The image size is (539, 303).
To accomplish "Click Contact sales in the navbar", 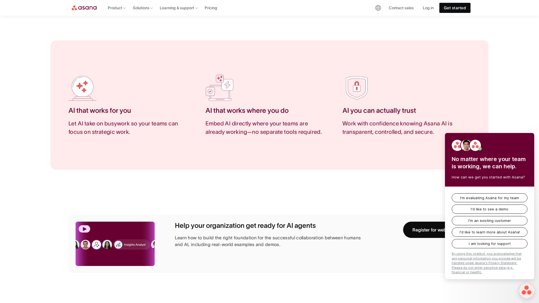I will (401, 8).
